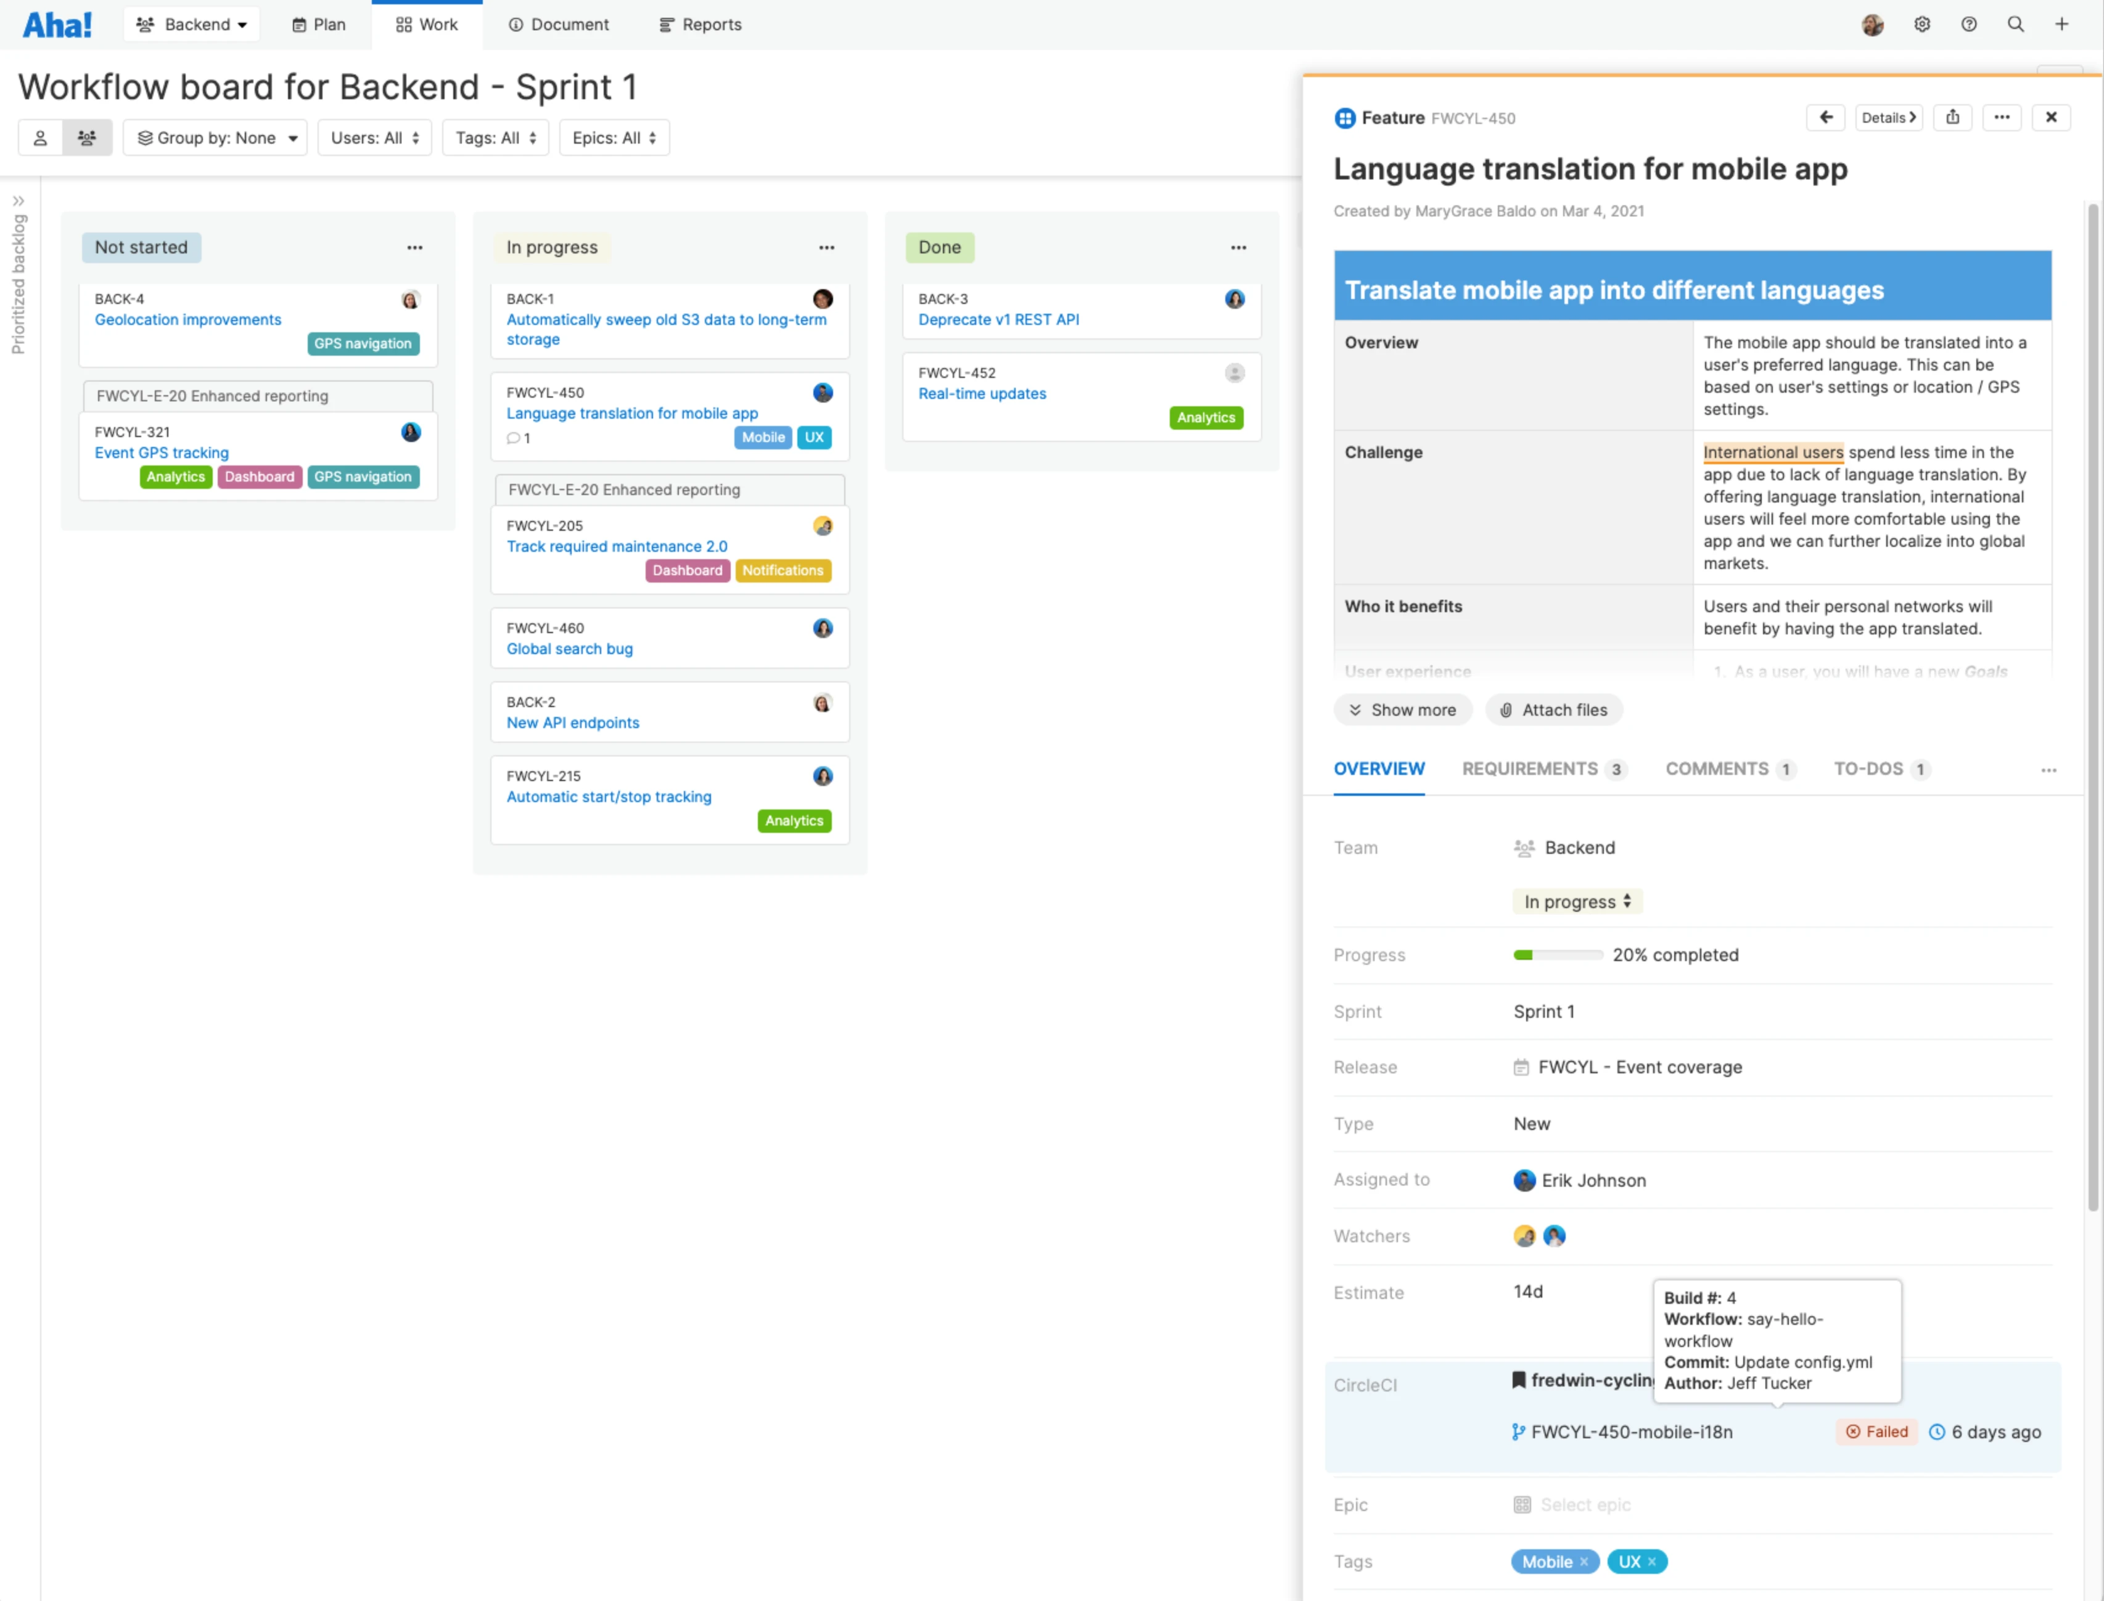Open the Reports menu

pyautogui.click(x=700, y=25)
